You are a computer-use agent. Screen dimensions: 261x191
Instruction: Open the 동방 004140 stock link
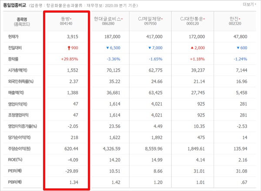(x=66, y=21)
